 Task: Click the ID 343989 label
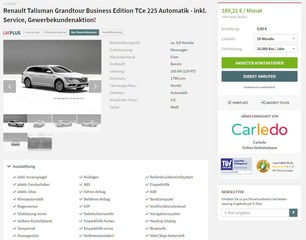(9, 4)
